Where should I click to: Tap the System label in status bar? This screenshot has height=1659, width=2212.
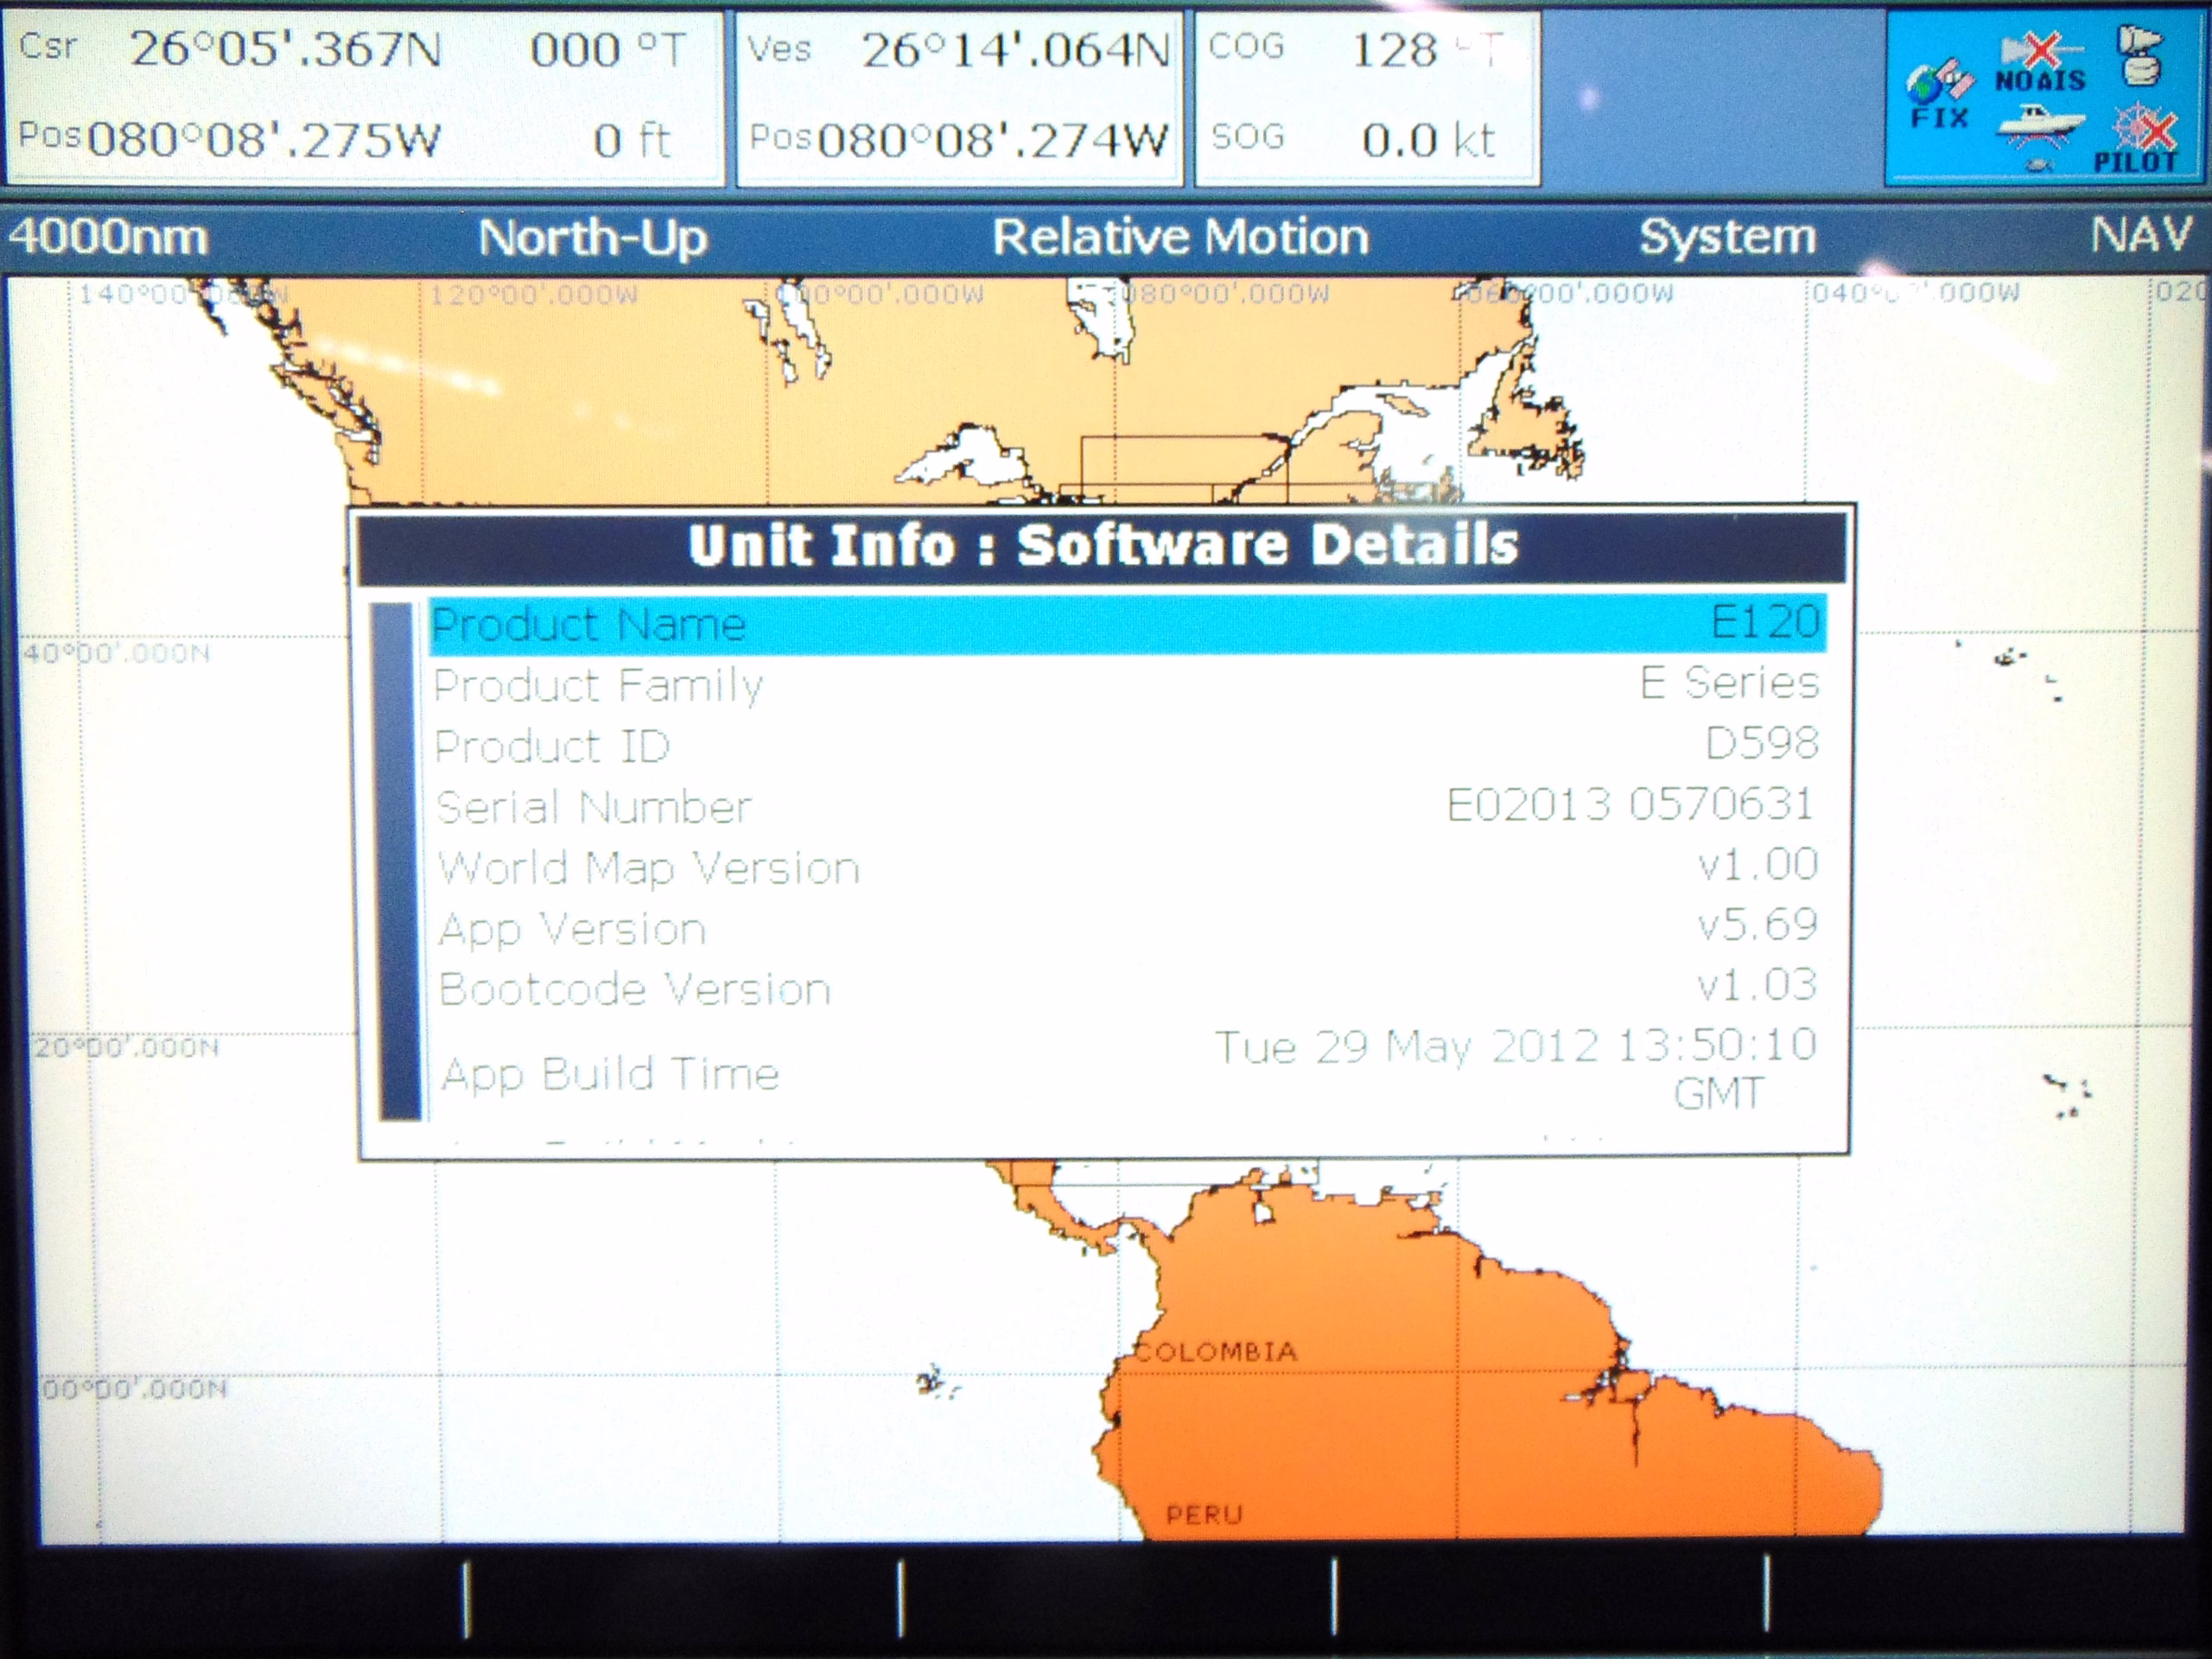(x=1727, y=238)
